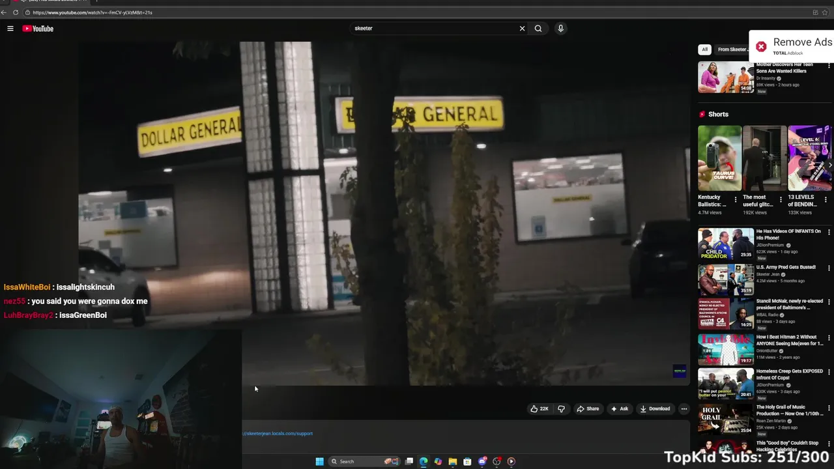Open options for Kentucky Ballistics short
The width and height of the screenshot is (834, 469).
(736, 199)
